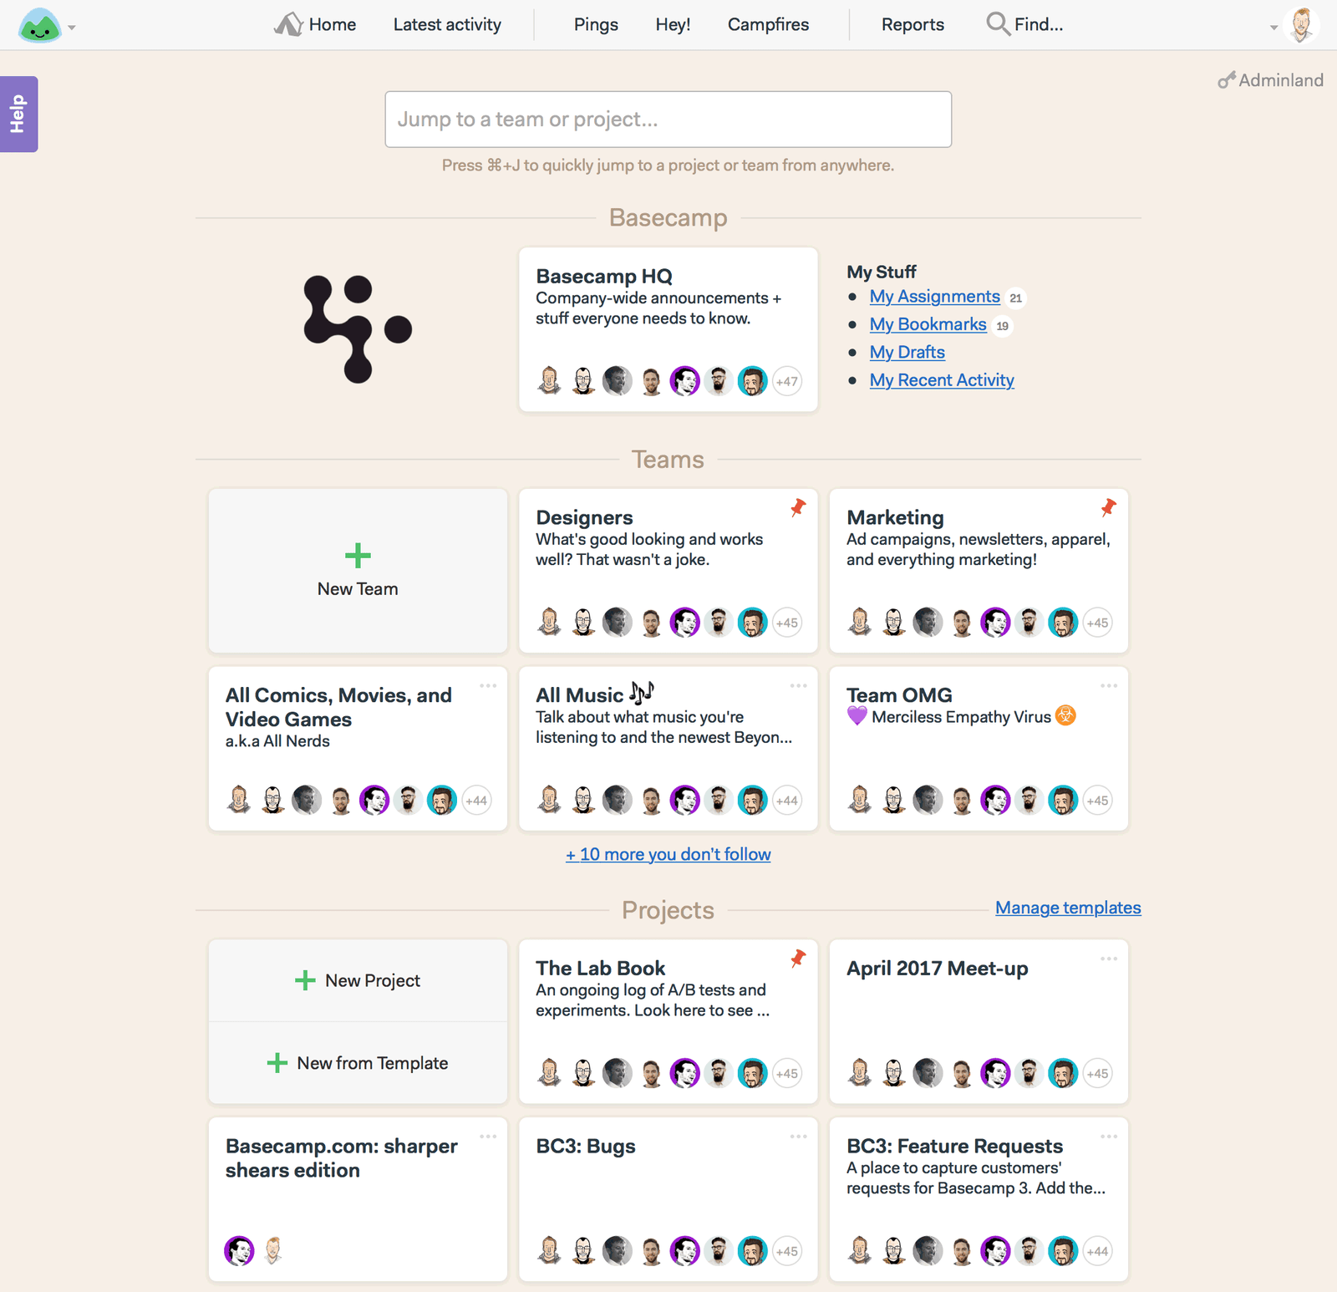Open My Drafts link
Image resolution: width=1337 pixels, height=1292 pixels.
tap(907, 353)
